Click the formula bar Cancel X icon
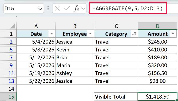 tap(57, 9)
